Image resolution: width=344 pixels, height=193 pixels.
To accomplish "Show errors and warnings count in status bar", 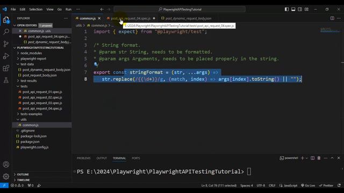I will tap(17, 185).
